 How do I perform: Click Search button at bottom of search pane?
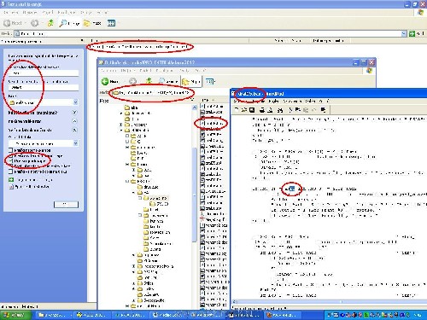66,204
